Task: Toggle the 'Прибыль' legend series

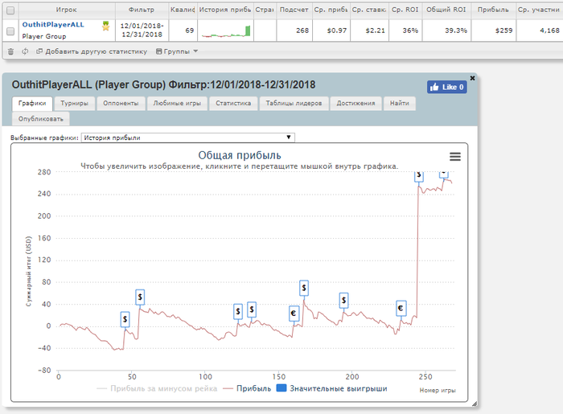Action: (x=247, y=388)
